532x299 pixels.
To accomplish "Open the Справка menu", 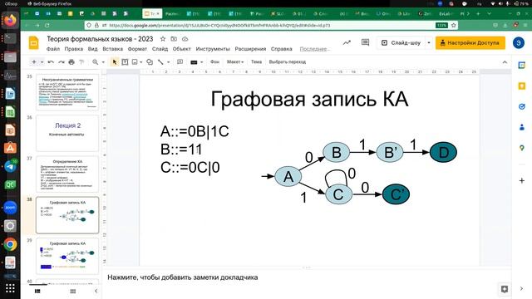I will coord(281,49).
